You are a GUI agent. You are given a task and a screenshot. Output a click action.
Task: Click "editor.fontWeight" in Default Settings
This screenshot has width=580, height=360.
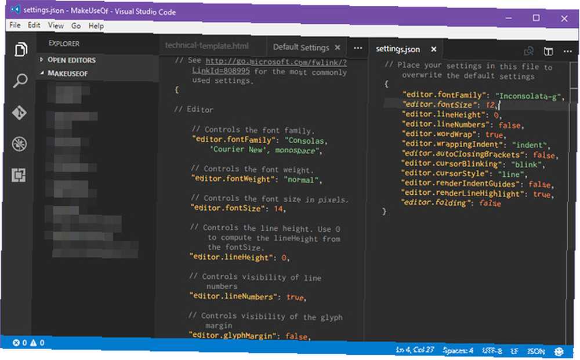click(x=257, y=179)
